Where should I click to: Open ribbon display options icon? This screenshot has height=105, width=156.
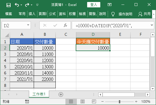(109, 5)
